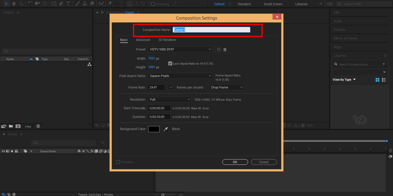Click the label tag column icon in Project panel

pos(37,59)
